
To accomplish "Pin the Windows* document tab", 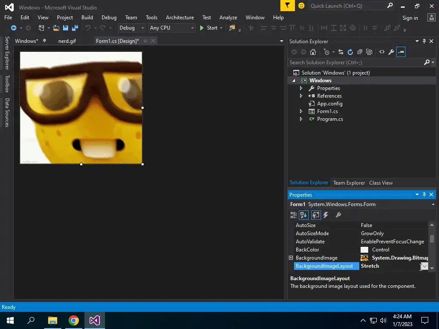I will click(44, 41).
